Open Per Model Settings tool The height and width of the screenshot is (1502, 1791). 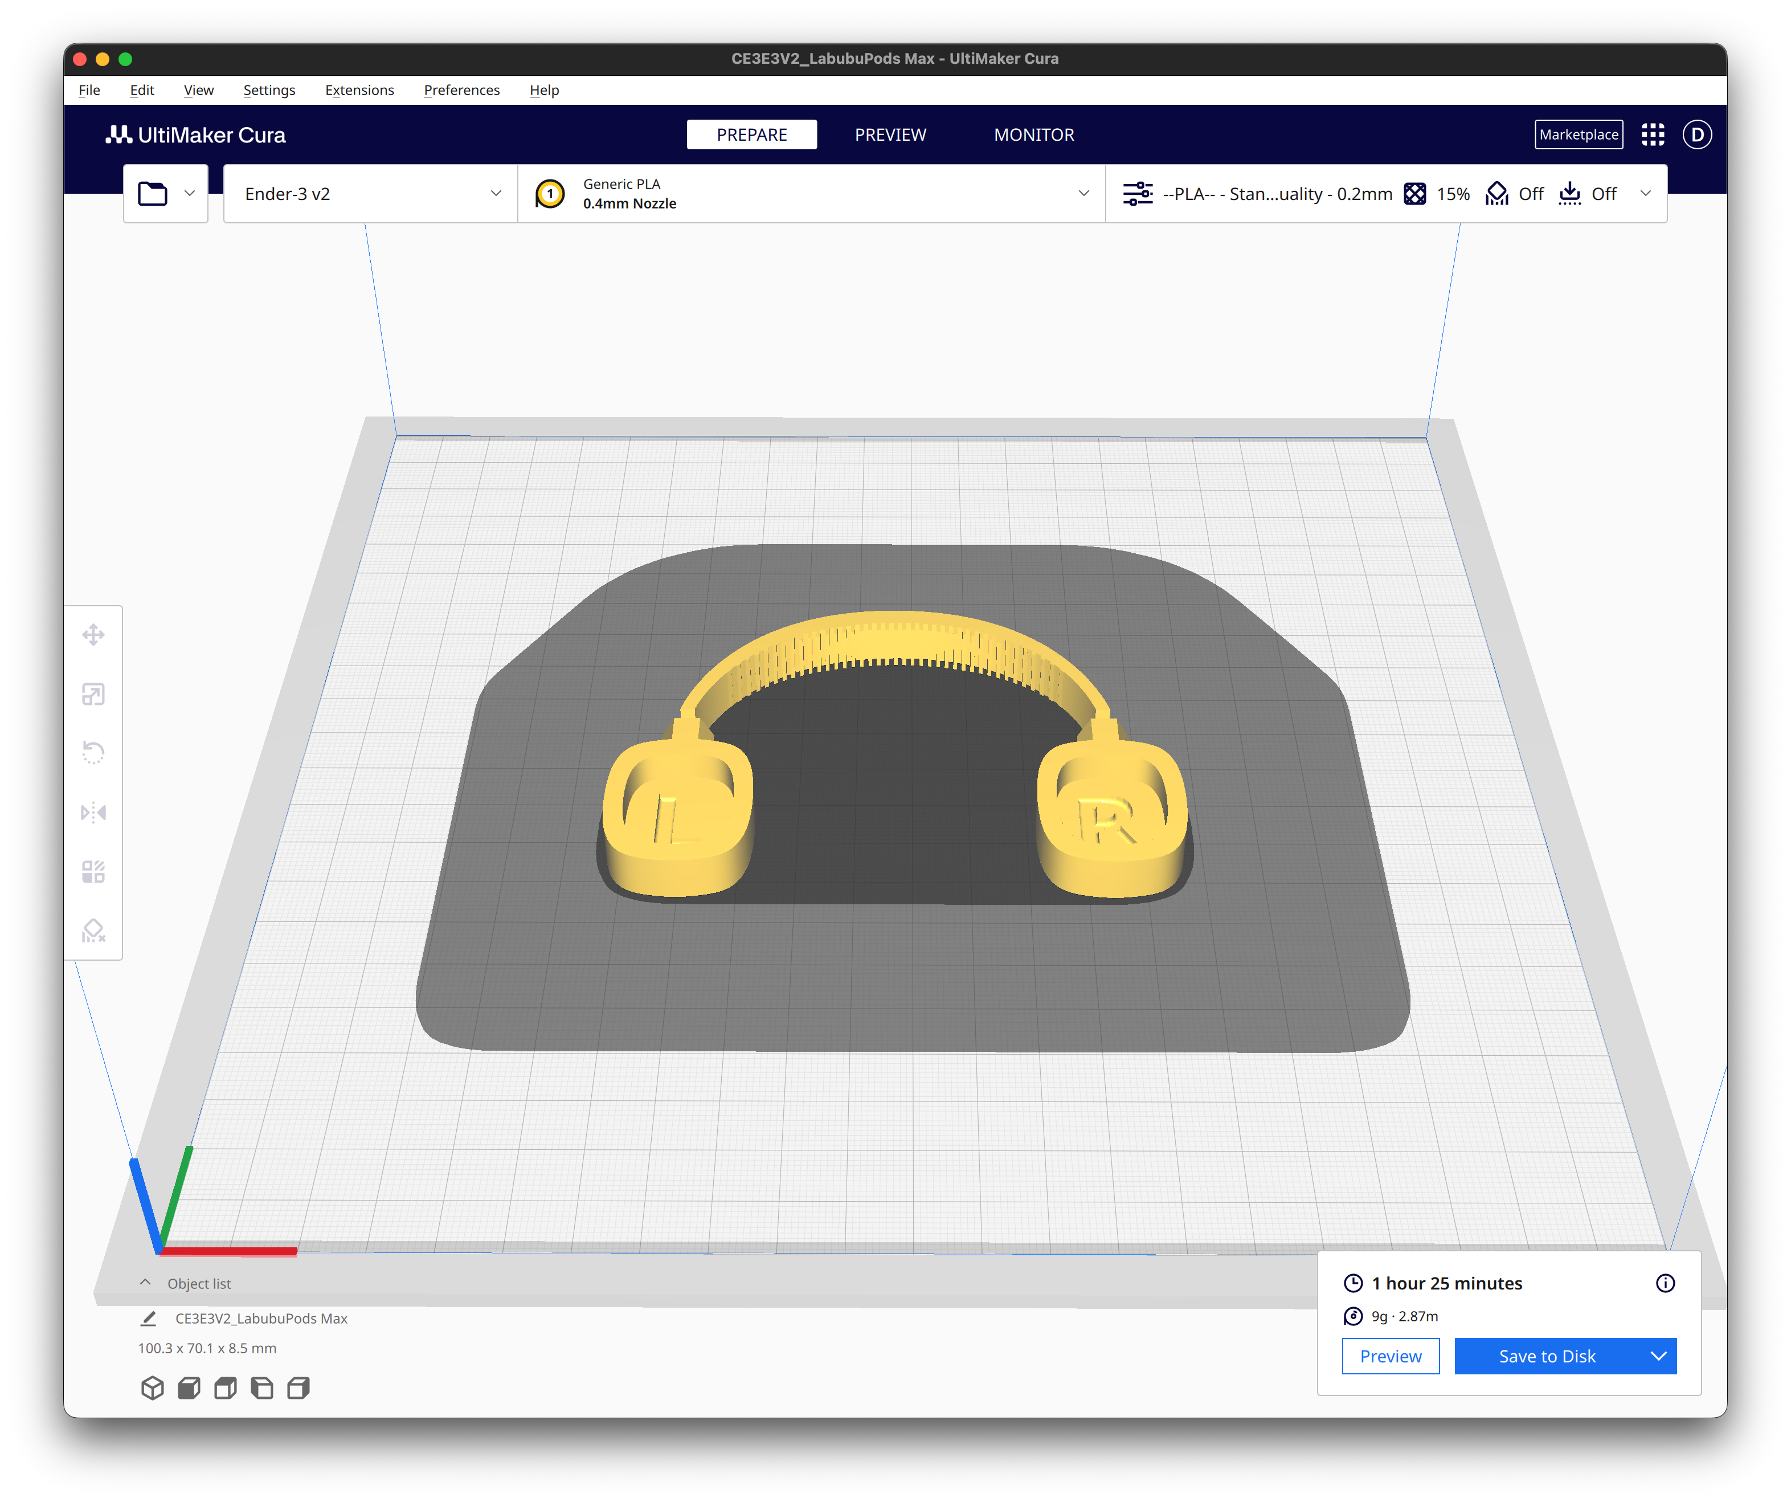point(93,872)
